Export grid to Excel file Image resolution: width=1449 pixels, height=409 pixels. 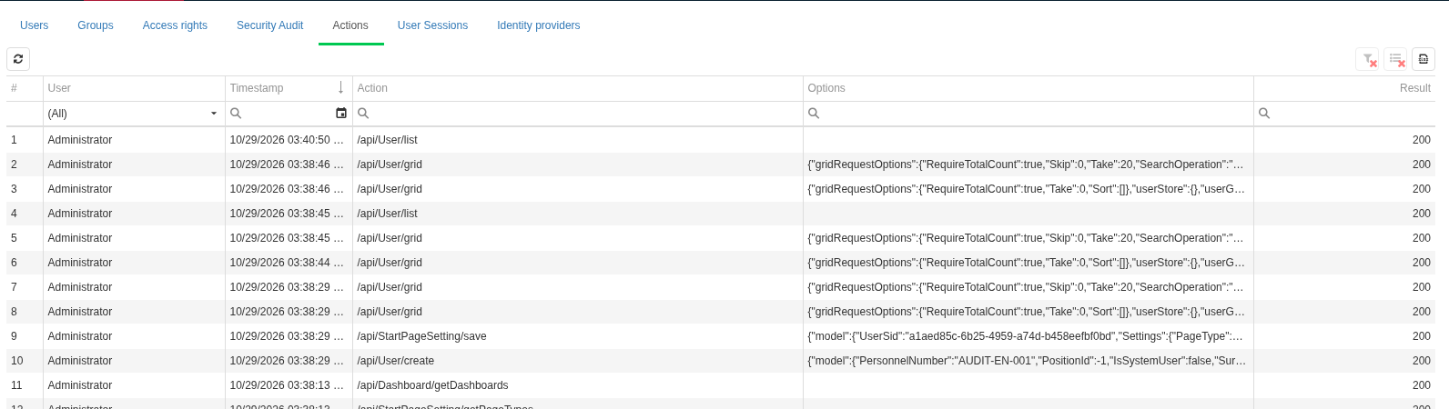pos(1424,59)
